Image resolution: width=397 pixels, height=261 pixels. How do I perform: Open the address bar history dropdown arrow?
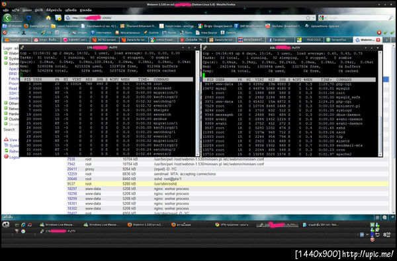coord(314,18)
